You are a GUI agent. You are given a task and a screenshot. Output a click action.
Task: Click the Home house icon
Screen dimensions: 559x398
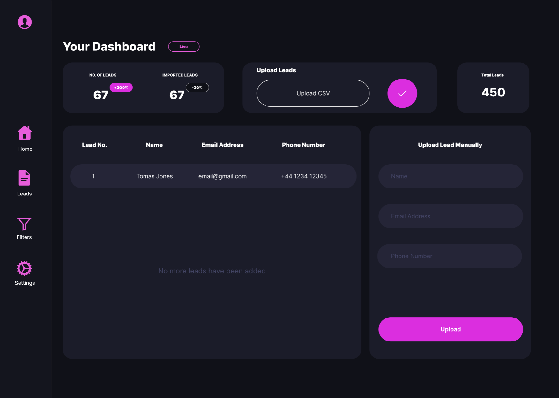click(x=25, y=133)
